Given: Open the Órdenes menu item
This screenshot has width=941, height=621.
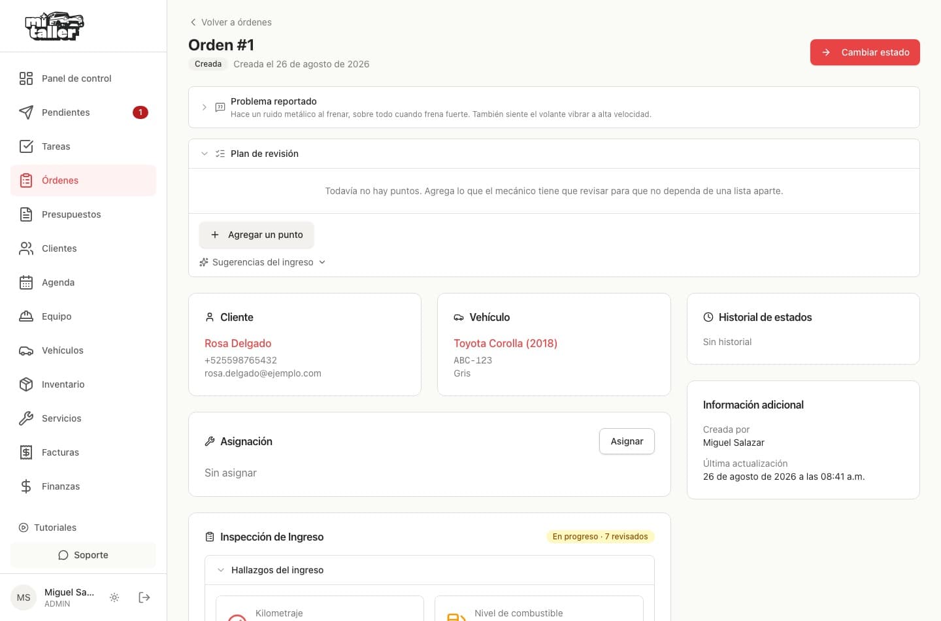Looking at the screenshot, I should tap(83, 180).
